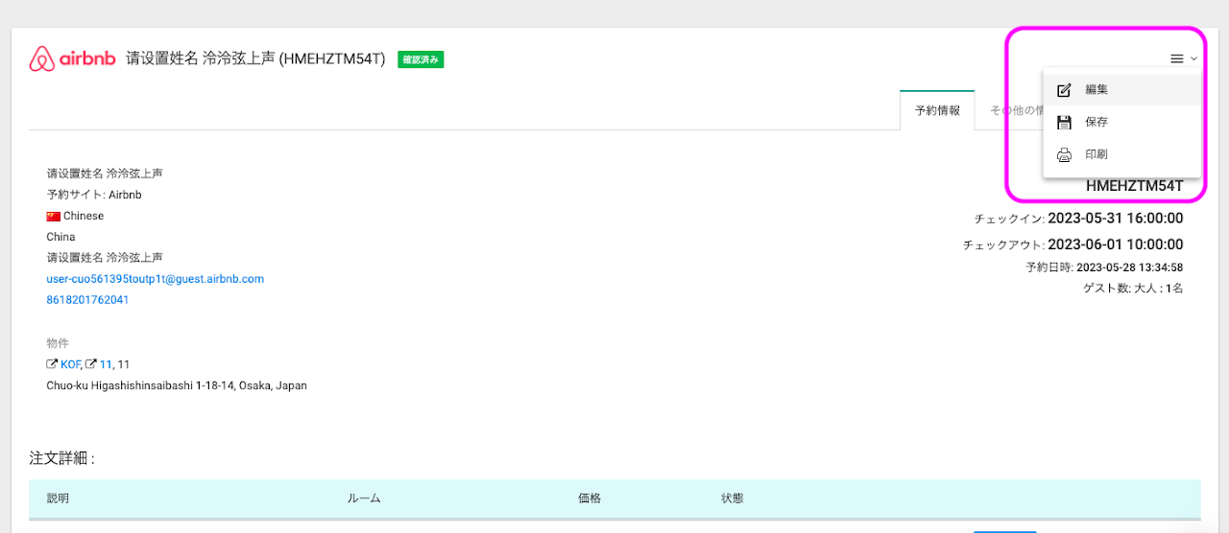Click the Chinese flag icon
The image size is (1229, 533).
(53, 217)
